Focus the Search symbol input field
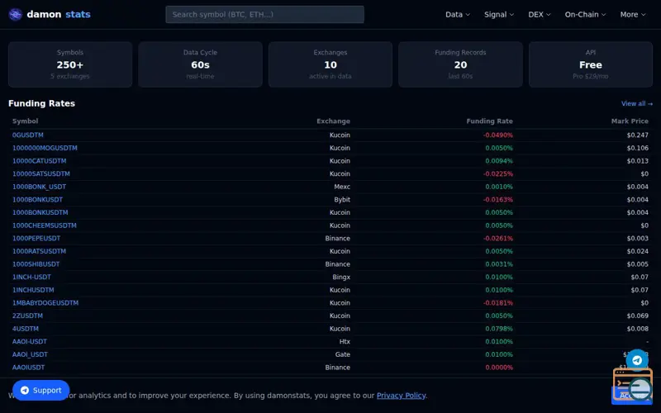 264,14
